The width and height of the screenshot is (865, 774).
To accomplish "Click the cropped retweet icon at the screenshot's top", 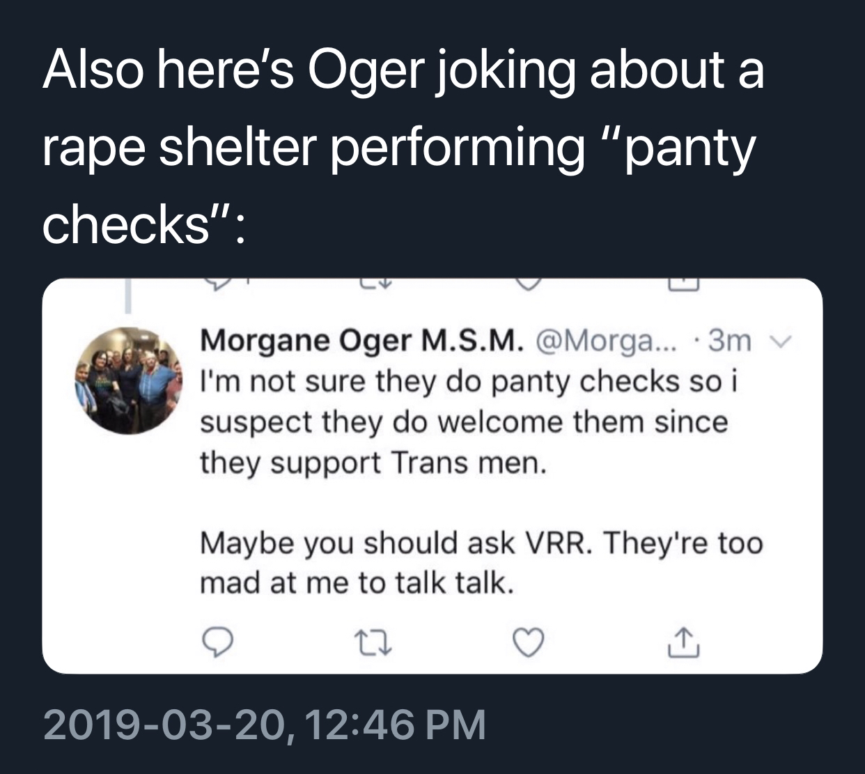I will tap(375, 282).
